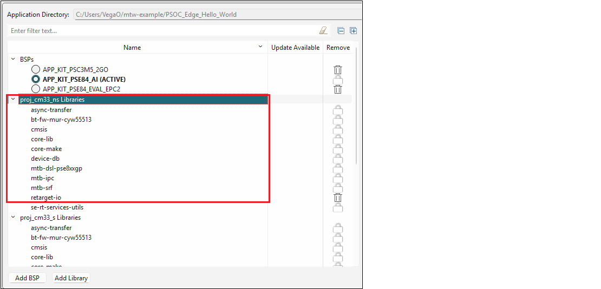Screen dimensions: 601x289
Task: Select the APP_KIT_PSE84_AI (ACTIVE) radio button
Action: click(x=36, y=79)
